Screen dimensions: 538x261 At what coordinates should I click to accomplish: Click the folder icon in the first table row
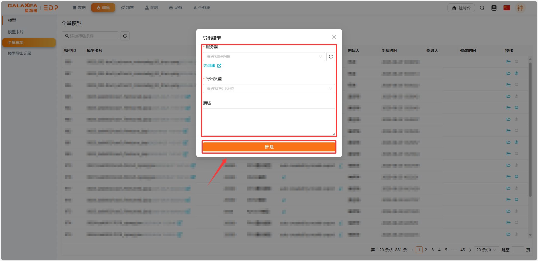tap(508, 62)
